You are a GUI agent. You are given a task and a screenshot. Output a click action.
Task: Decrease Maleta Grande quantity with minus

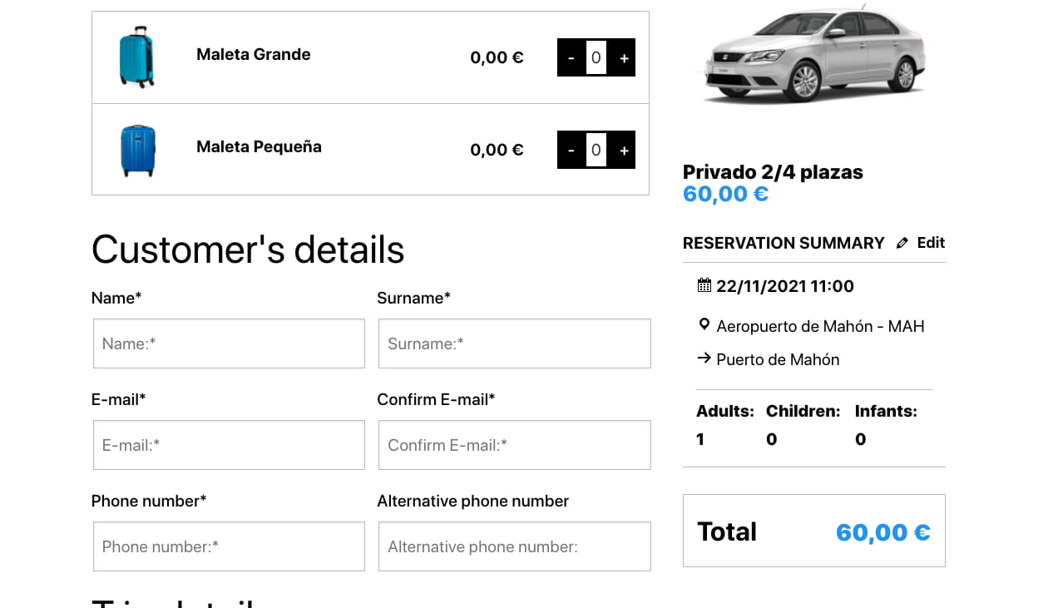[x=571, y=58]
